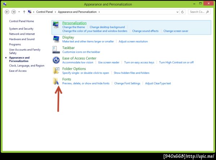Expand the address bar history dropdown
Screen dimensions: 216x160
(177, 12)
